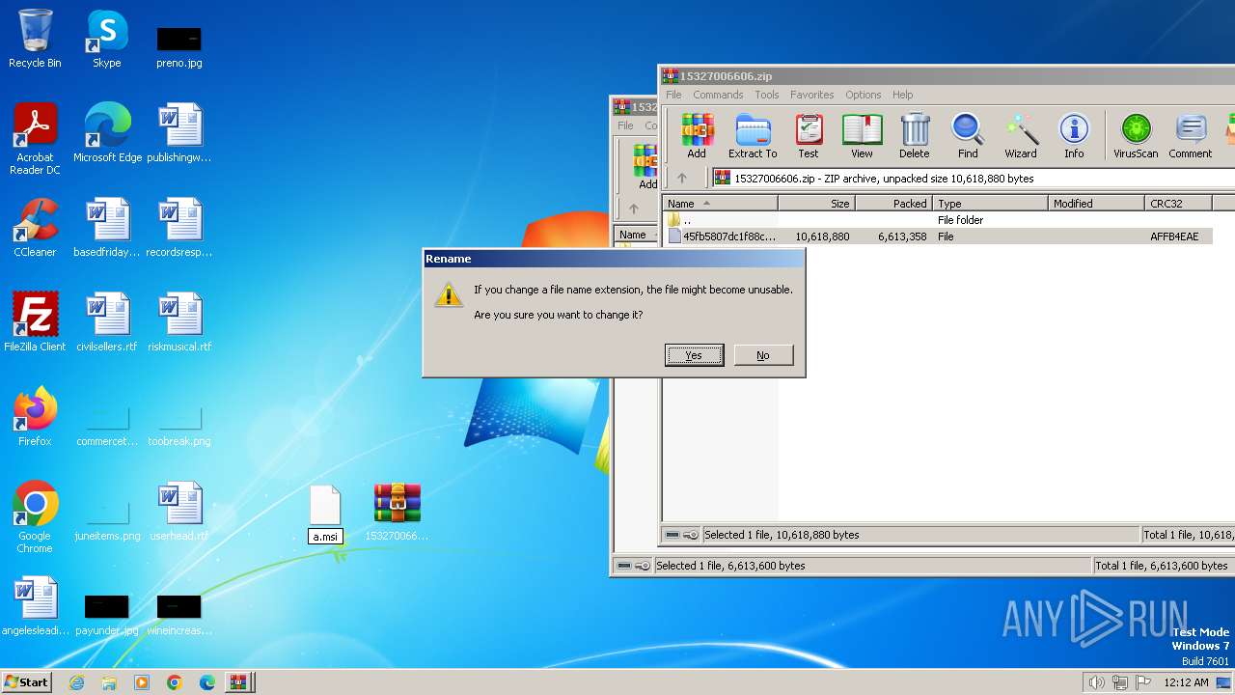Open Chrome from the taskbar

tap(175, 682)
